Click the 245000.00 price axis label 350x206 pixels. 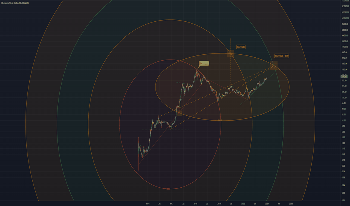point(345,12)
